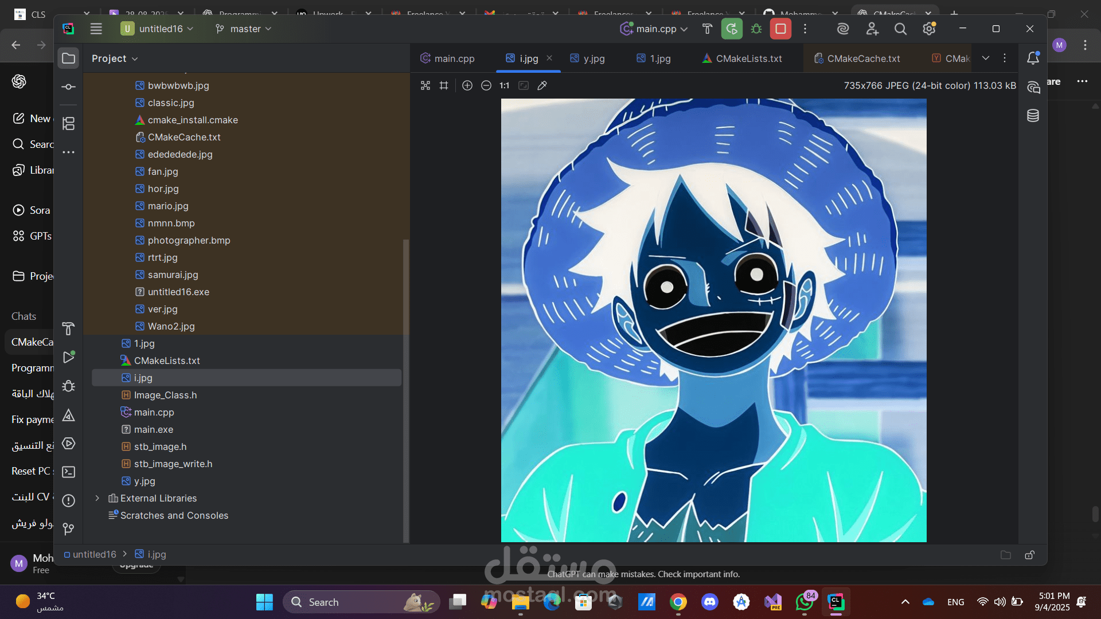The height and width of the screenshot is (619, 1101).
Task: Open WhatsApp from the taskbar
Action: (805, 602)
